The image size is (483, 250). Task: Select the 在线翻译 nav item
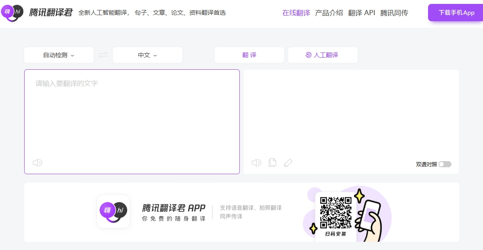pos(296,13)
